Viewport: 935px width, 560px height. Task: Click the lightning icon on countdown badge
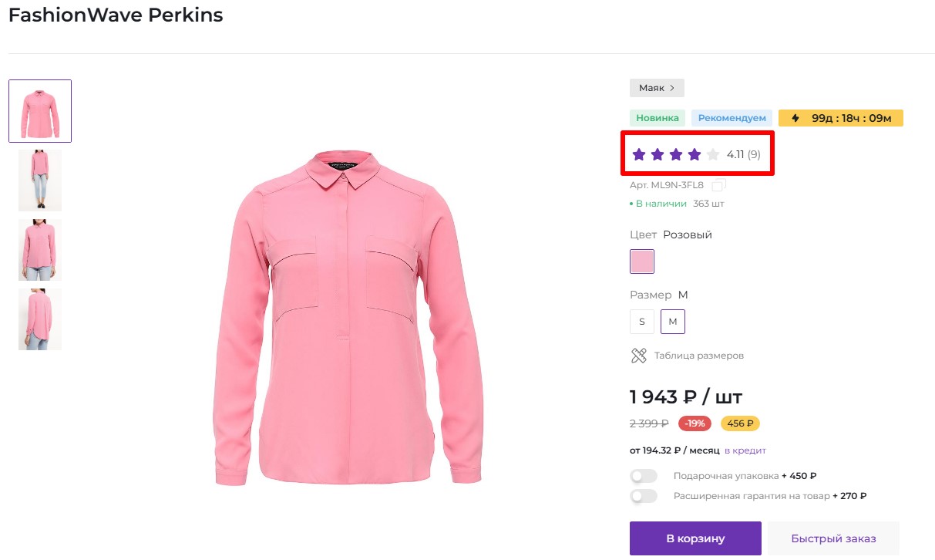coord(795,117)
